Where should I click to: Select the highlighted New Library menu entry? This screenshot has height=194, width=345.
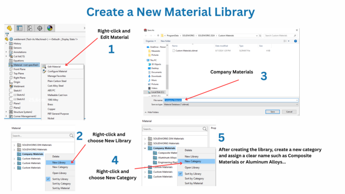pos(60,163)
